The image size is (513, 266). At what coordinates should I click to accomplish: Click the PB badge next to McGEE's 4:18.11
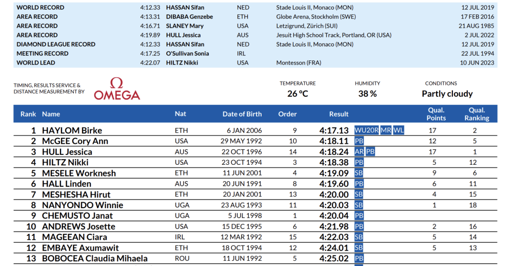click(359, 141)
